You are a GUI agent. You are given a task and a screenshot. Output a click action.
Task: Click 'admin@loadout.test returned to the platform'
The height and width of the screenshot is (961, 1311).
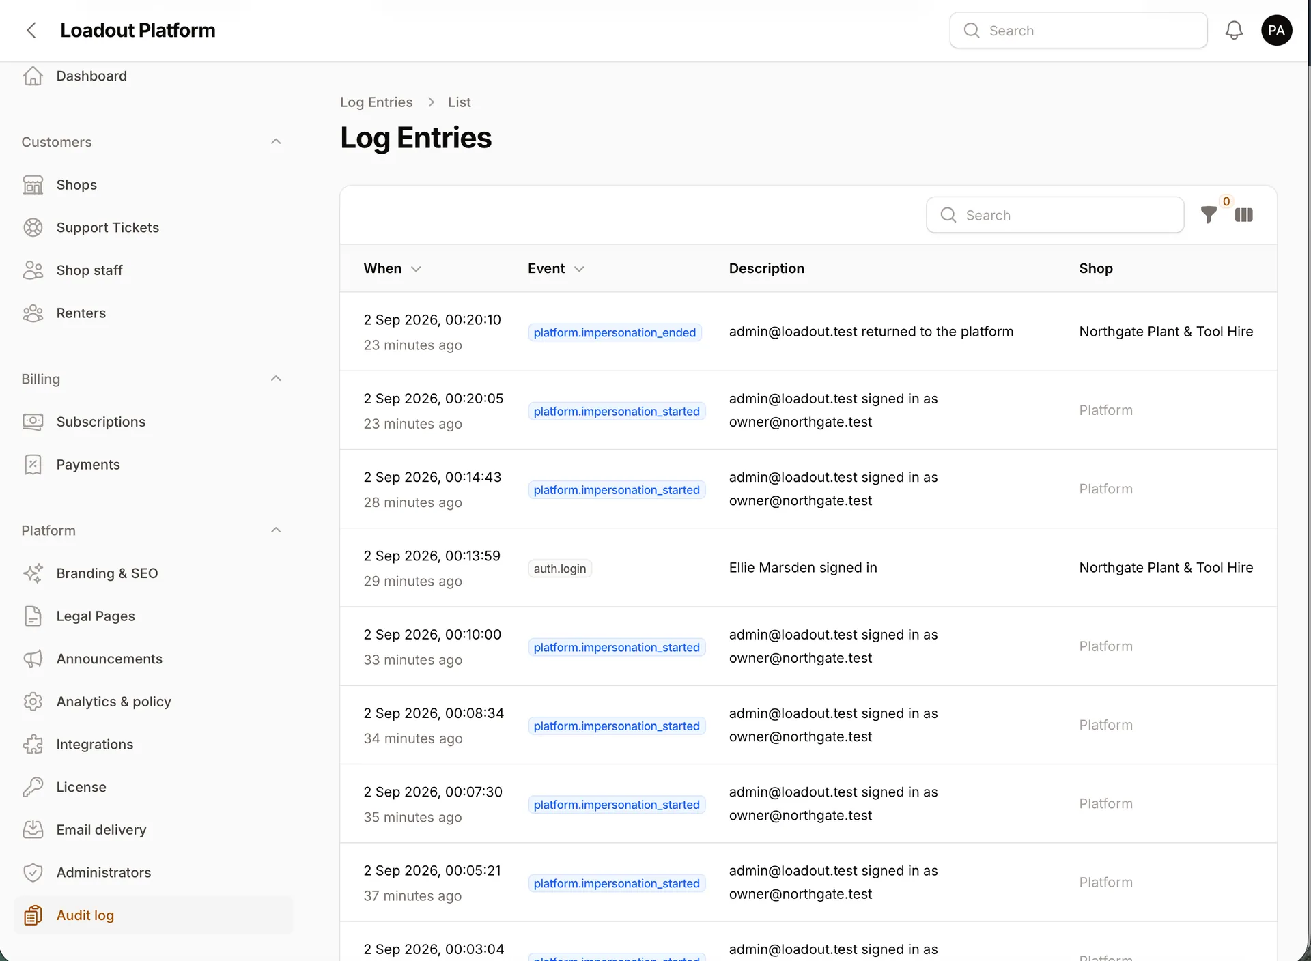click(871, 332)
